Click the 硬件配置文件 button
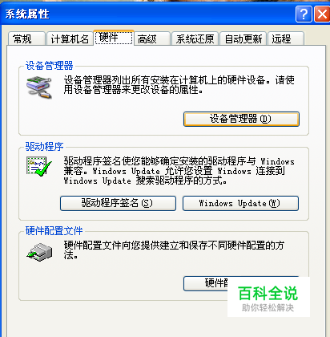 click(x=206, y=283)
